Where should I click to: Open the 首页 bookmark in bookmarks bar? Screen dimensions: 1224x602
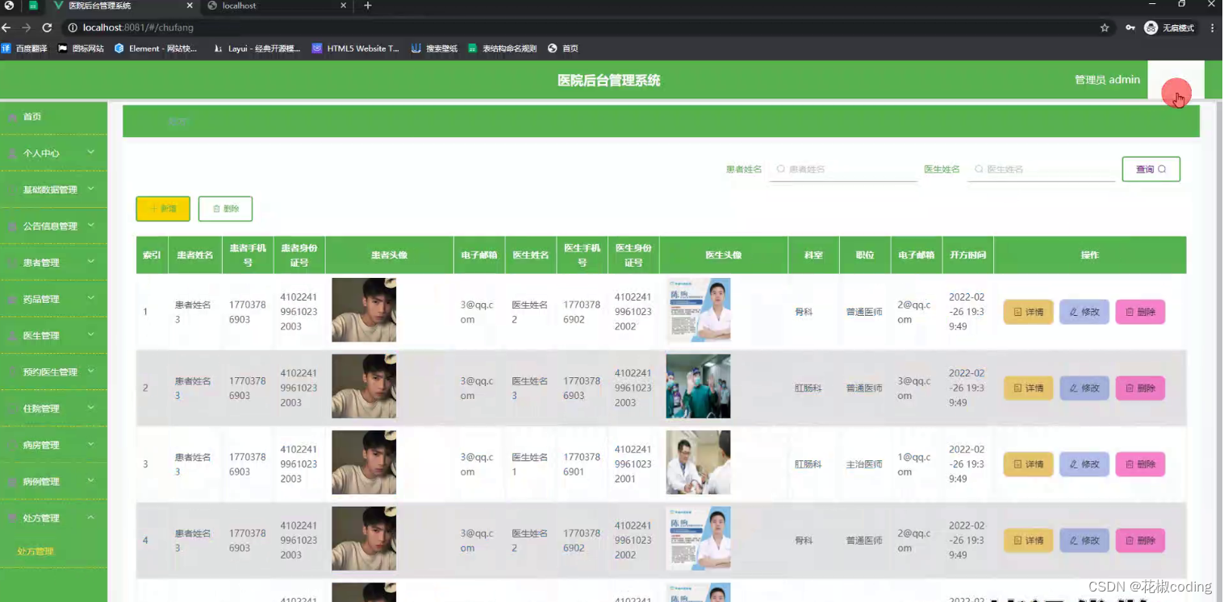pyautogui.click(x=563, y=48)
